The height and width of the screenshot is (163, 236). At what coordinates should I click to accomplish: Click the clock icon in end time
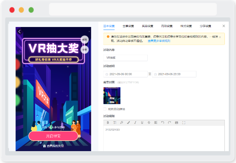[x=156, y=74]
